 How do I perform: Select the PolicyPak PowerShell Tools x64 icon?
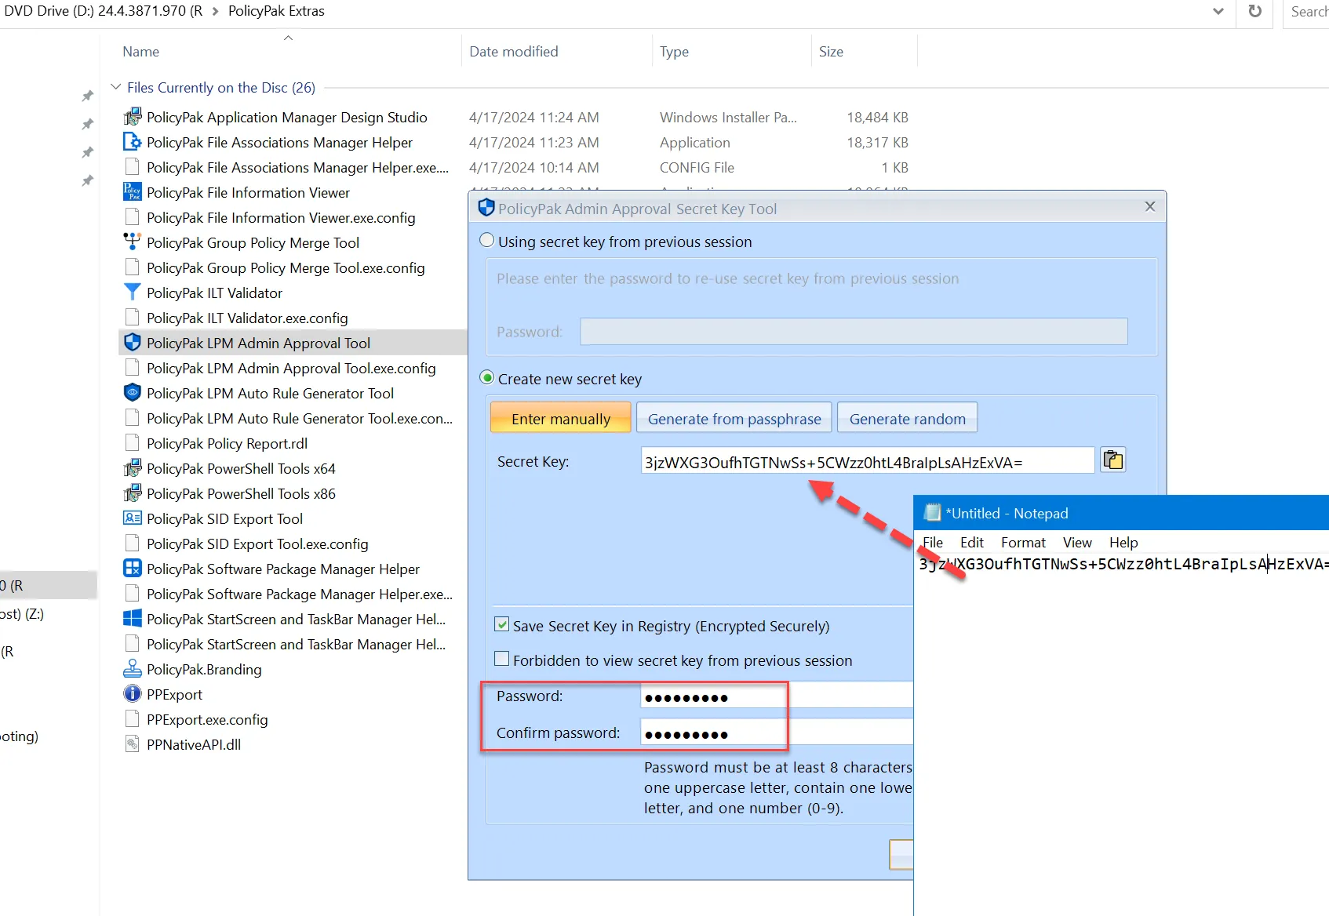point(132,468)
